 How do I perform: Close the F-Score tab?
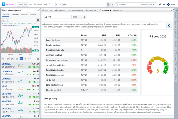pos(110,10)
